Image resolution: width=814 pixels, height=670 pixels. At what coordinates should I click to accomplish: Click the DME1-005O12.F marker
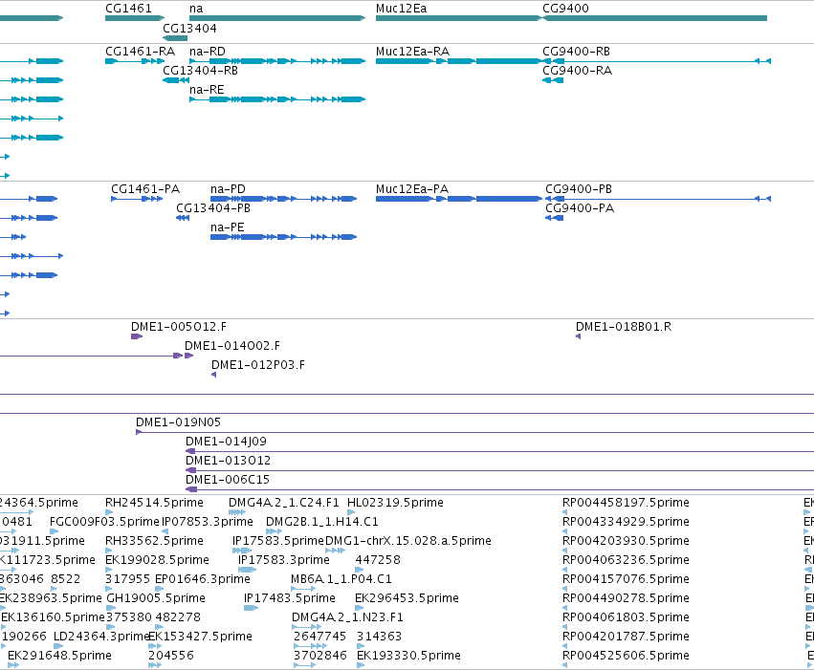(x=137, y=336)
